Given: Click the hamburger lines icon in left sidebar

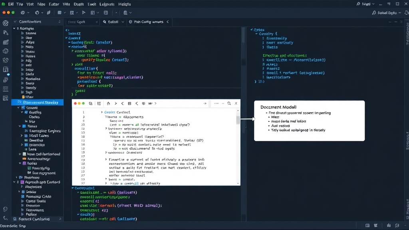Looking at the screenshot, I should [6, 89].
